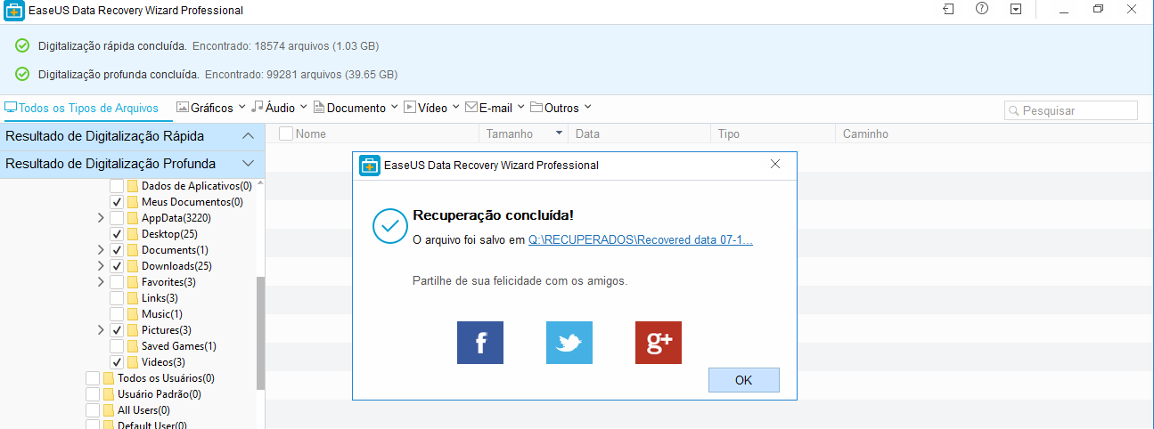Sort by the Tamanho column arrow
Screen dimensions: 1154x429
(559, 134)
